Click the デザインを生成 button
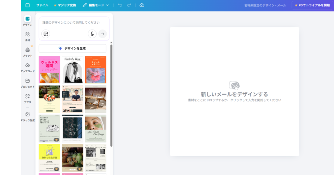Image resolution: width=334 pixels, height=175 pixels. pyautogui.click(x=72, y=48)
